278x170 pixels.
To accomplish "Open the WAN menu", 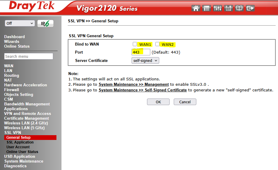I will (x=9, y=66).
